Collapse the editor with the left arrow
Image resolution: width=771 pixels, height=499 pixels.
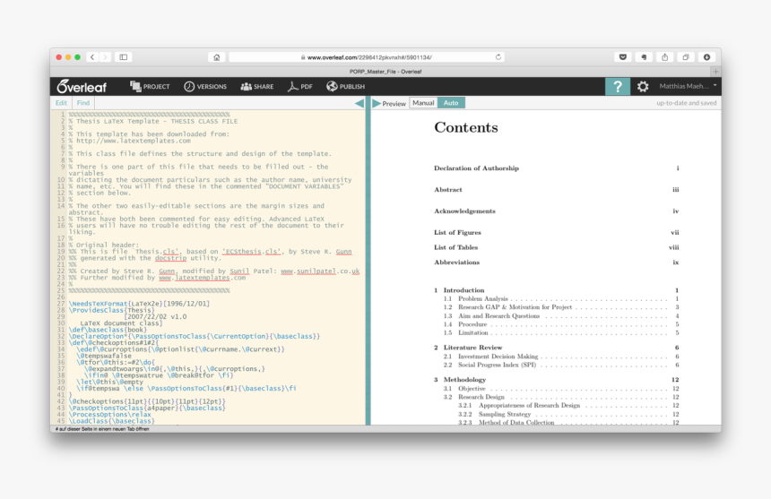pos(360,103)
